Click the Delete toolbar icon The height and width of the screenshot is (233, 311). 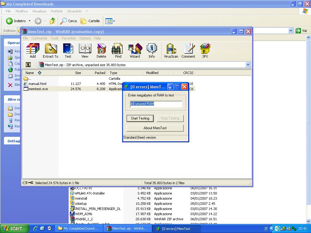click(x=101, y=50)
